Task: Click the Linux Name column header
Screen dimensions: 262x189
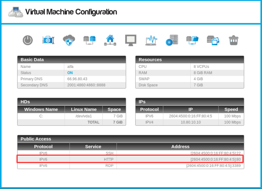Action: pyautogui.click(x=84, y=109)
